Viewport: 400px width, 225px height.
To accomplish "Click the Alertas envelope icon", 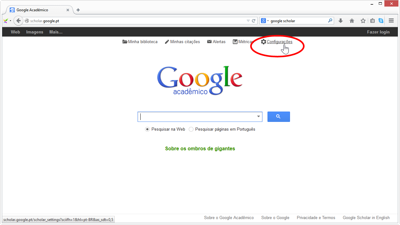I will pos(209,42).
